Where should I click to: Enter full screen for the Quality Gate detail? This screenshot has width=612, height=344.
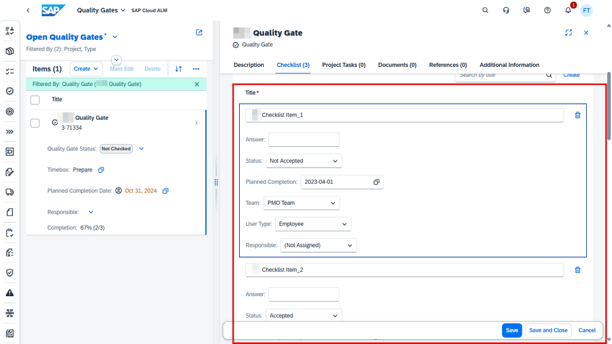(x=569, y=33)
